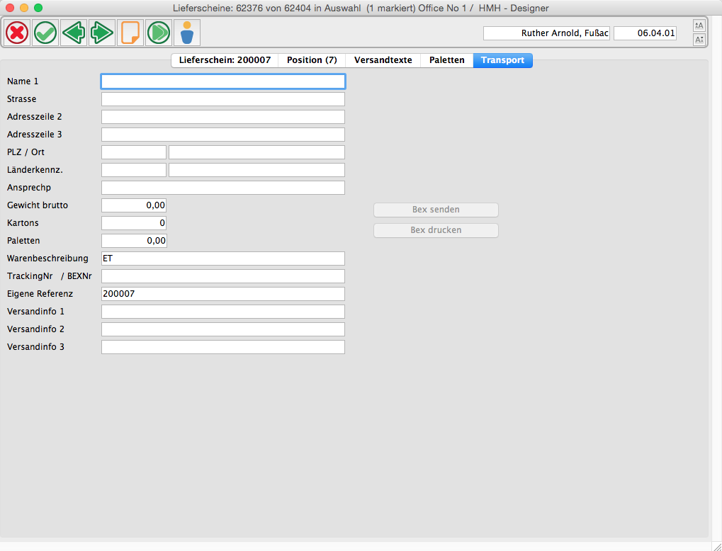Focus the Name 1 input field
Screen dimensions: 722x551
(223, 81)
